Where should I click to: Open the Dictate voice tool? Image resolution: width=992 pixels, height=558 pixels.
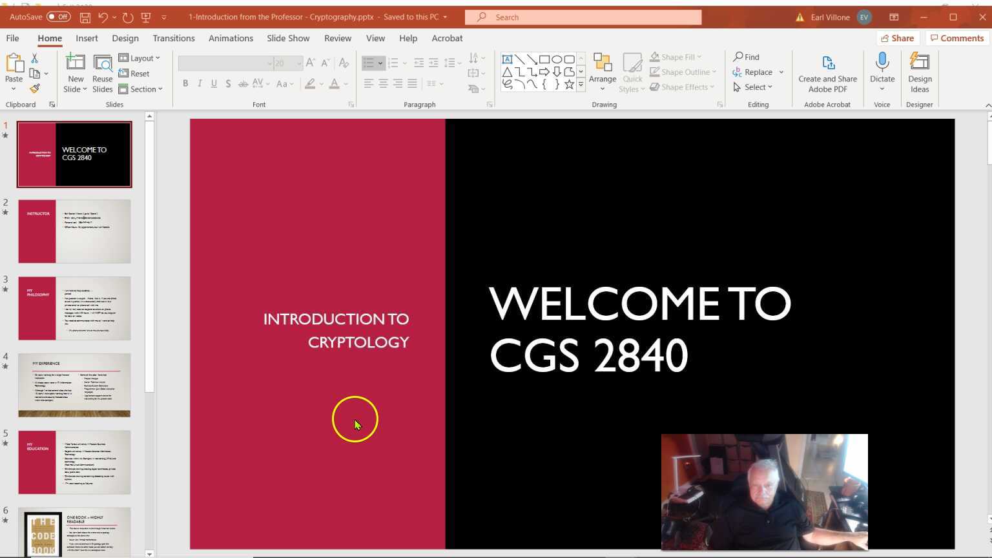[882, 68]
